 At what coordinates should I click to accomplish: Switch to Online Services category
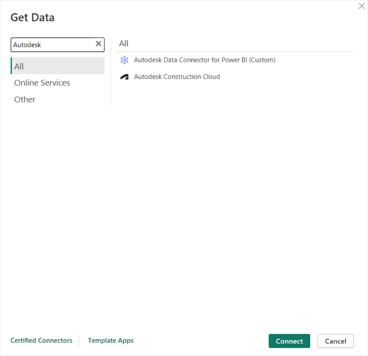click(42, 83)
